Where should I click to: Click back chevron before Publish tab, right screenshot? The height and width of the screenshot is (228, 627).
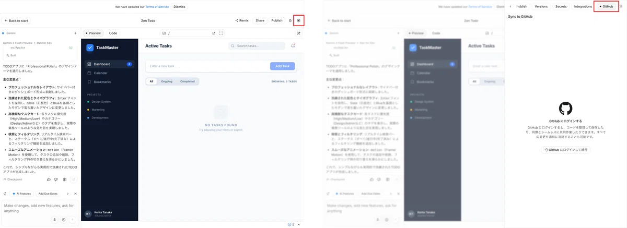pyautogui.click(x=510, y=6)
